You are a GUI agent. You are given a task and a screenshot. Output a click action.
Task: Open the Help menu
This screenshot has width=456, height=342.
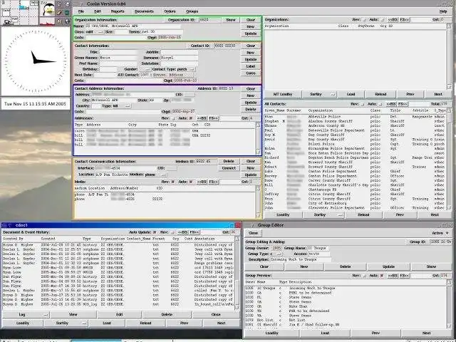coord(443,11)
